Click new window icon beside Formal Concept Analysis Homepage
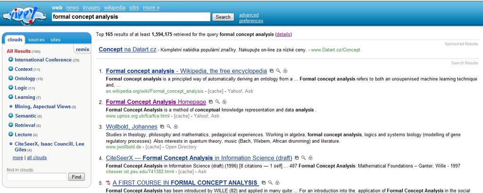The width and height of the screenshot is (483, 193). [211, 102]
